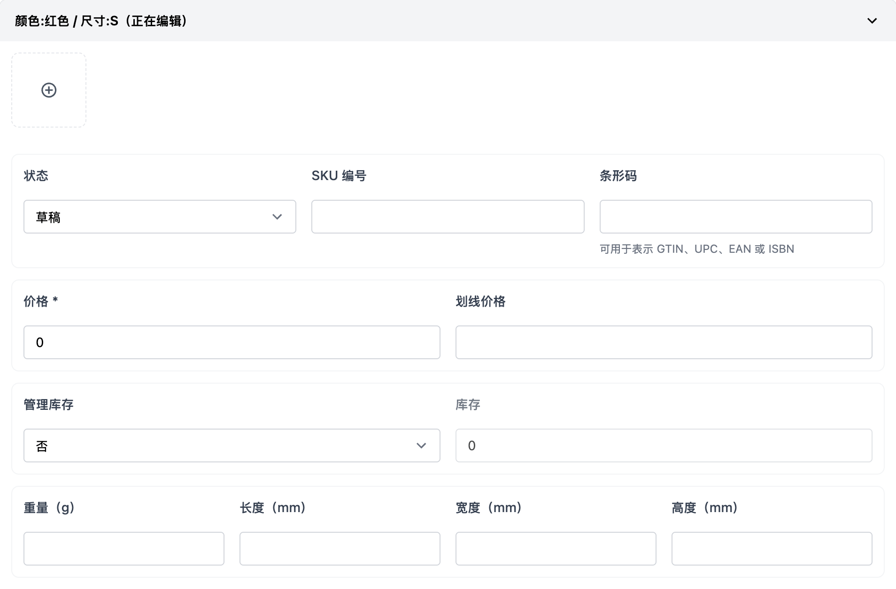Screen dimensions: 896x589
Task: Open the 状态 dropdown showing 草稿
Action: 160,217
